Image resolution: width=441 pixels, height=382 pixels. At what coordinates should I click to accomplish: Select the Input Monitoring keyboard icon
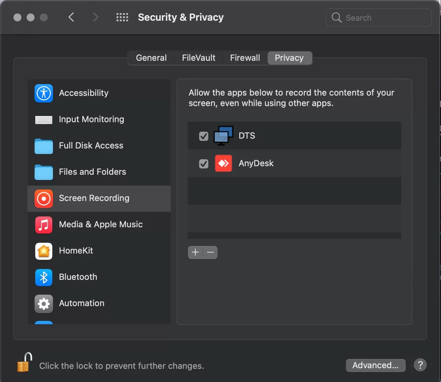point(44,120)
